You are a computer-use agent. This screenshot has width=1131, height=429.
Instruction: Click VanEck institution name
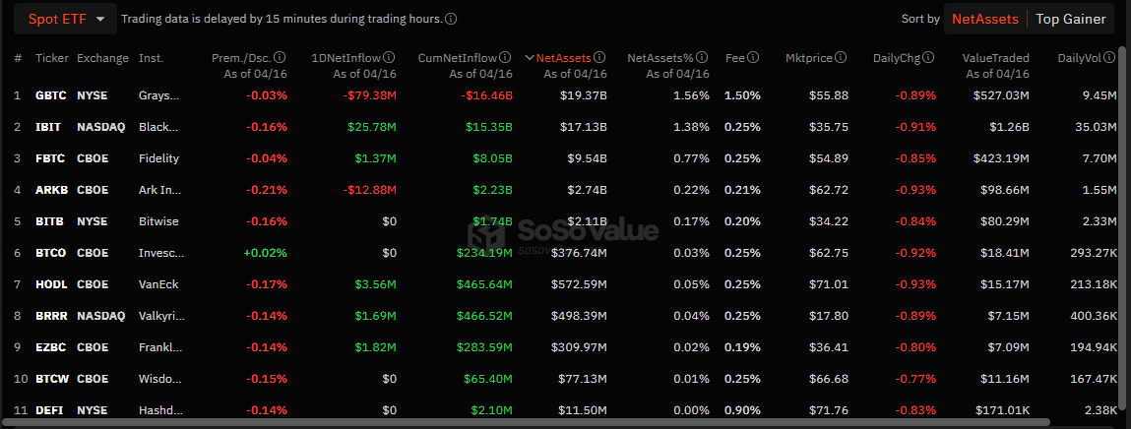157,284
